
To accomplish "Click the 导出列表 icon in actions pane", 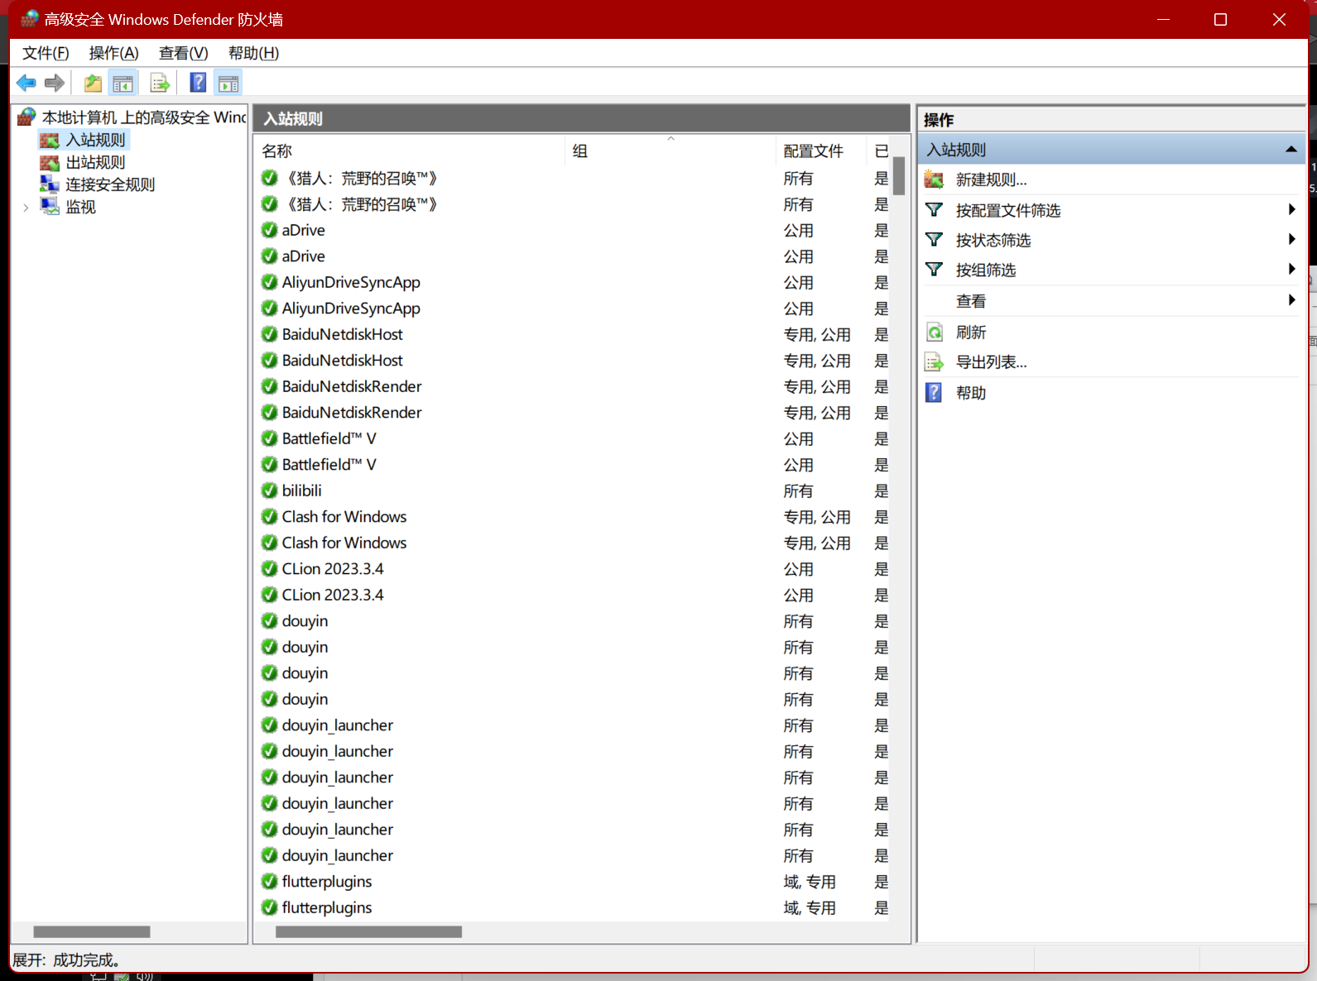I will pos(934,361).
